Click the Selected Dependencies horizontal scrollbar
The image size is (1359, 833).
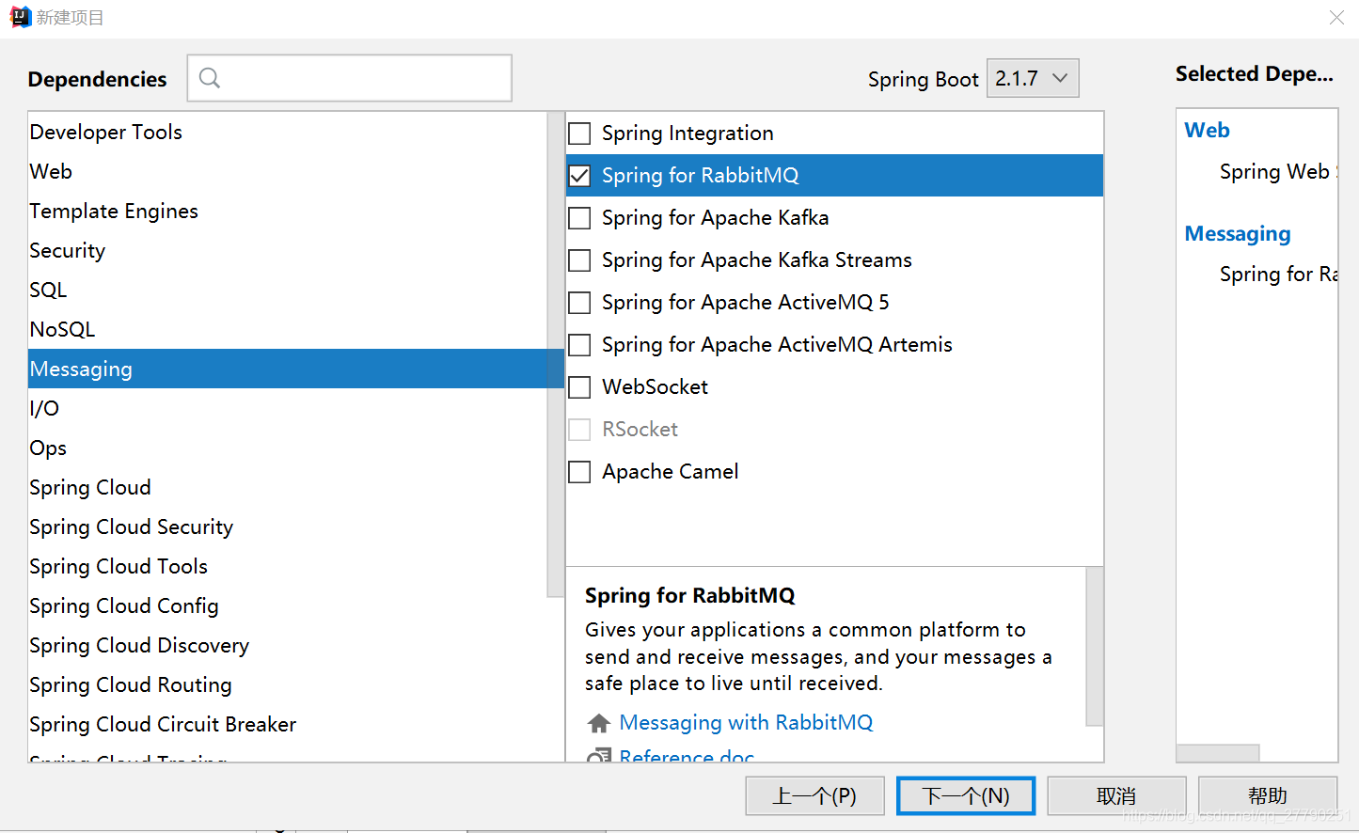(x=1218, y=753)
